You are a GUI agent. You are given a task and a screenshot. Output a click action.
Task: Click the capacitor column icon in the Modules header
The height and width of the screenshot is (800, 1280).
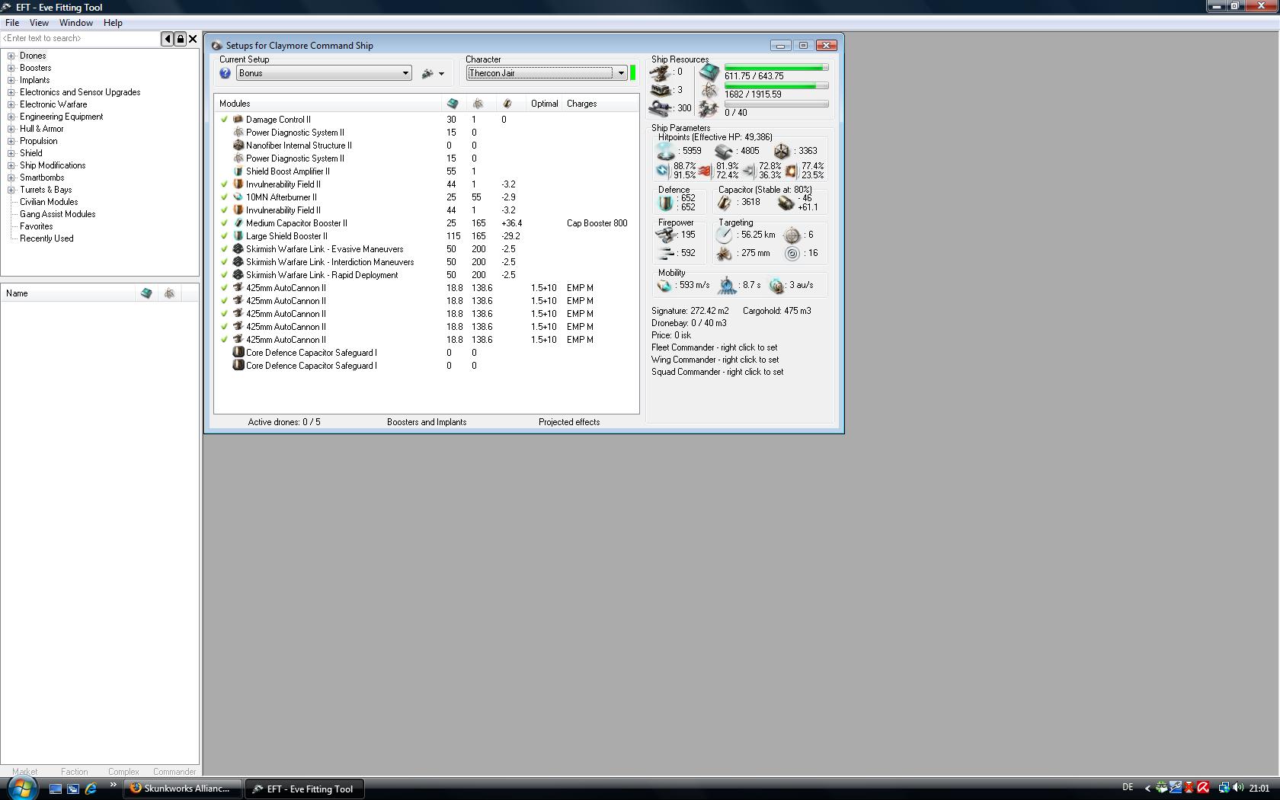[x=507, y=104]
